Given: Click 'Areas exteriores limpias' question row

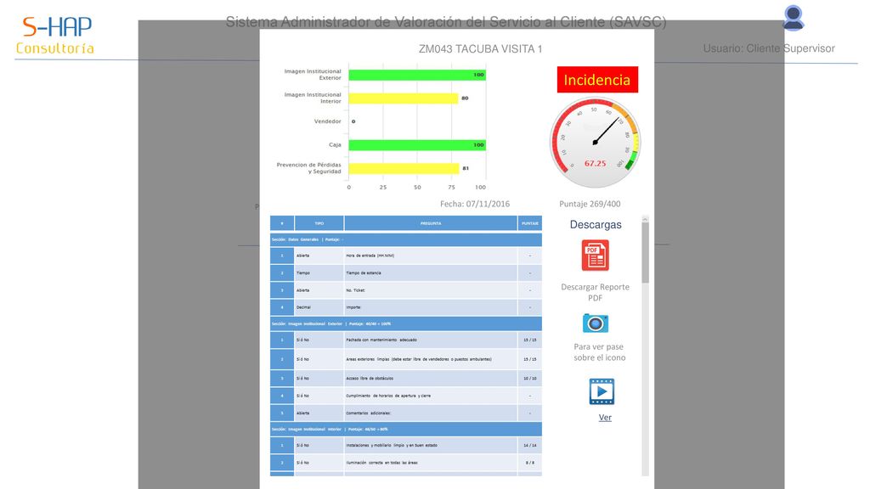Looking at the screenshot, I should [405, 359].
